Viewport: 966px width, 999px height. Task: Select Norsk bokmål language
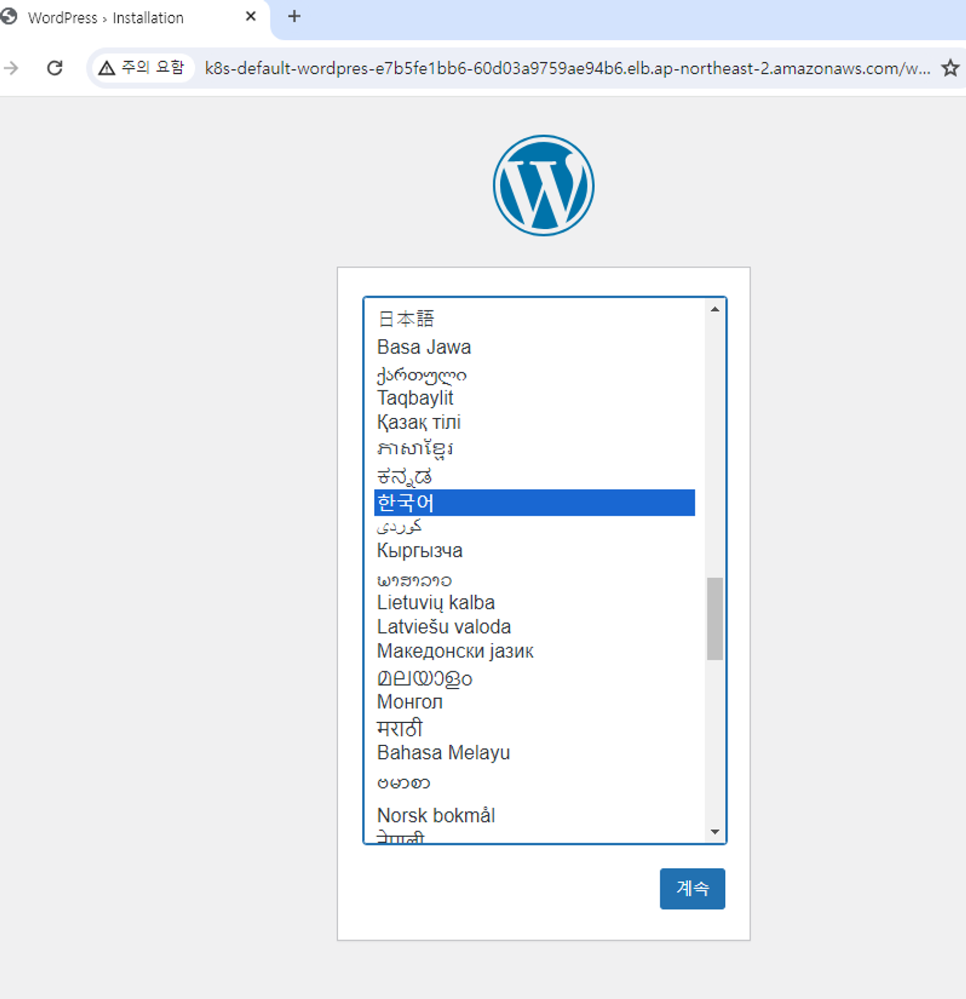(535, 815)
